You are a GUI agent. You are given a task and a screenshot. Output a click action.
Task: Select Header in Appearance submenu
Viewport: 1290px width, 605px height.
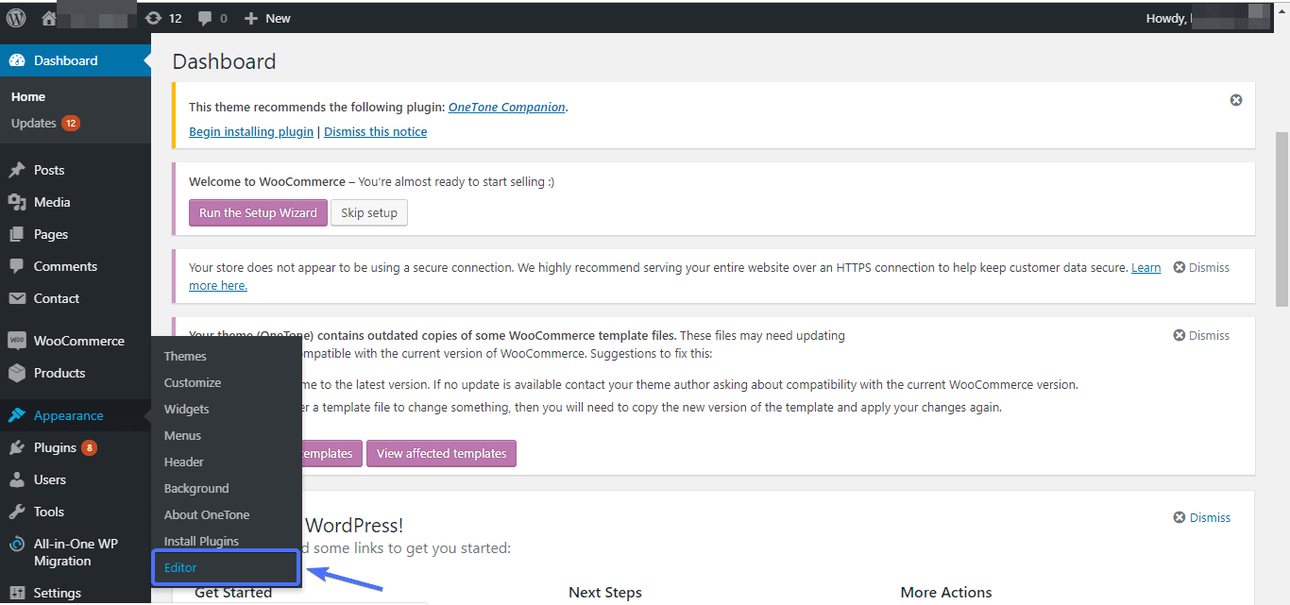[184, 462]
